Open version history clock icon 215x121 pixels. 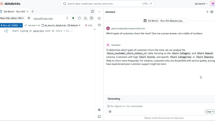pos(99,25)
